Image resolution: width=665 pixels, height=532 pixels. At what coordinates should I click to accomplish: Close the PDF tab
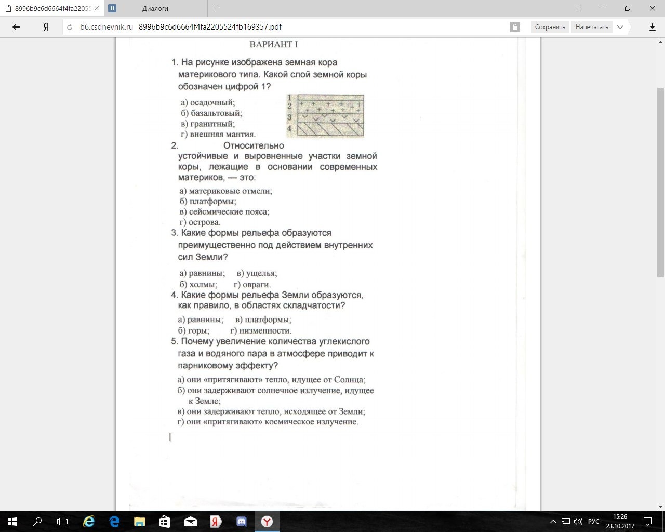[97, 8]
